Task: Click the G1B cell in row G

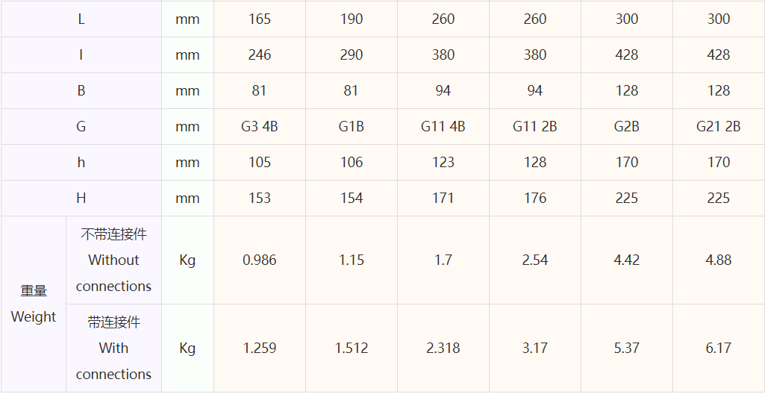Action: pos(352,127)
